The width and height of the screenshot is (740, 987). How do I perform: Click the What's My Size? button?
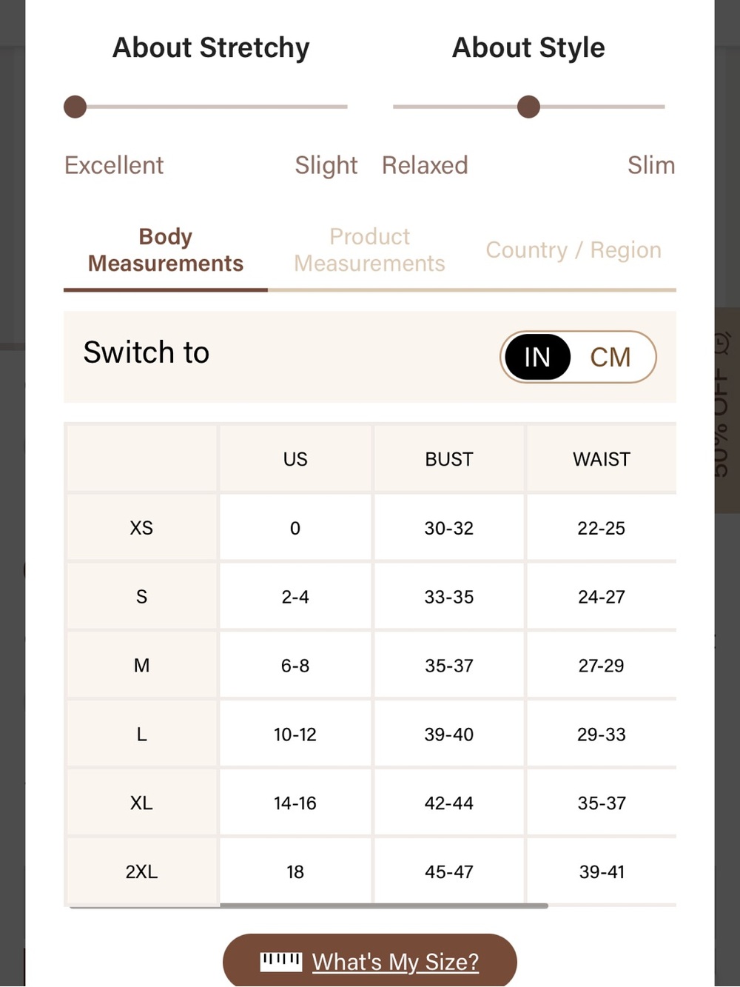coord(370,961)
